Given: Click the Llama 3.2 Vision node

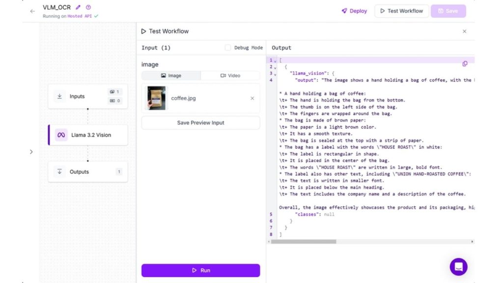Looking at the screenshot, I should pyautogui.click(x=88, y=135).
